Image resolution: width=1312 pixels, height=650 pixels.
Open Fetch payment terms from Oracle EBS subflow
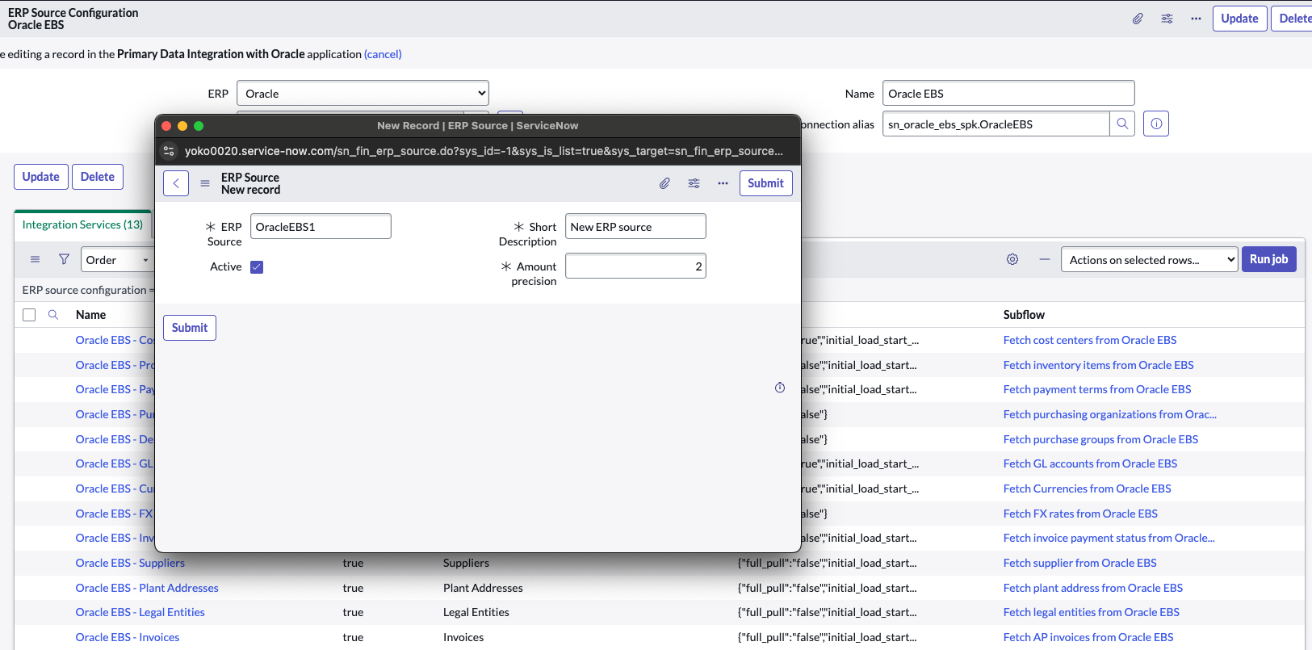1097,389
